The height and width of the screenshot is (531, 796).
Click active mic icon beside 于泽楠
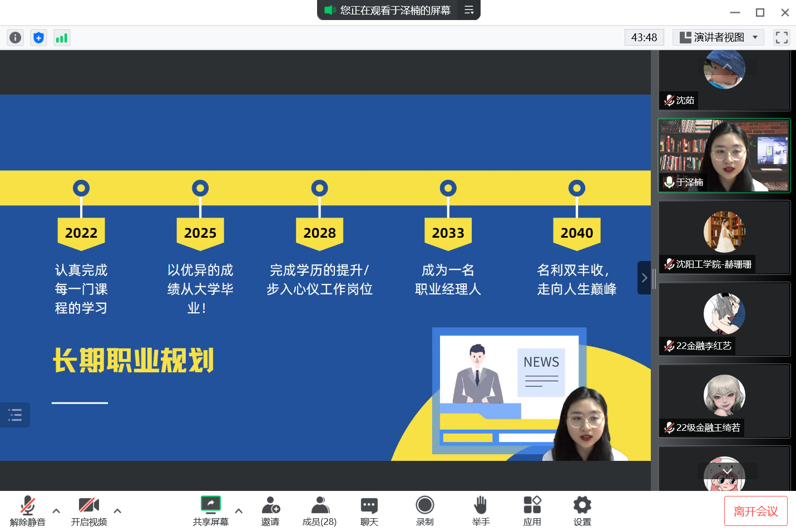coord(669,182)
